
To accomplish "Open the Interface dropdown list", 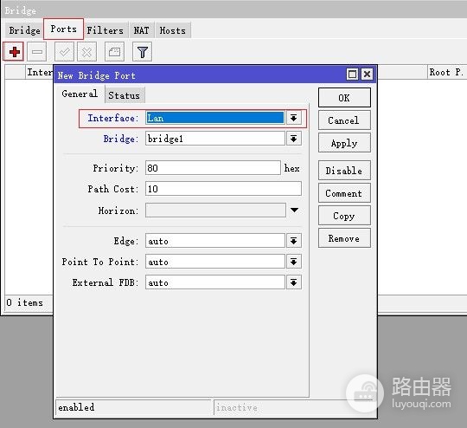I will 294,118.
